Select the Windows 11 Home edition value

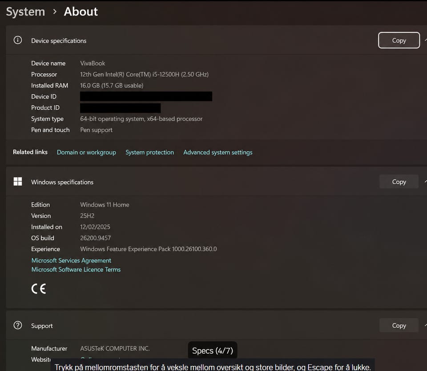(x=105, y=205)
